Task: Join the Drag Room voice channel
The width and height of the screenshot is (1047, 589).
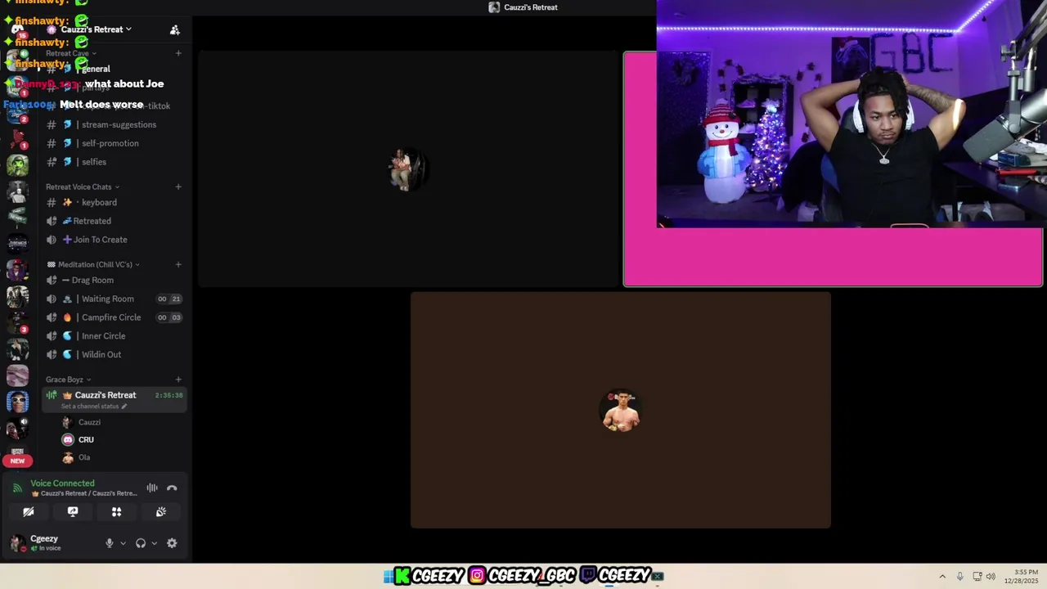Action: pos(113,280)
